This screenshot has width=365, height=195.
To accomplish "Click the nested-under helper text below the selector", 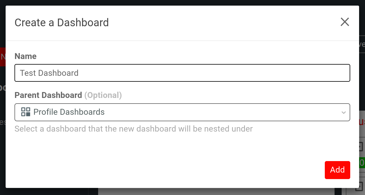I will coord(134,129).
